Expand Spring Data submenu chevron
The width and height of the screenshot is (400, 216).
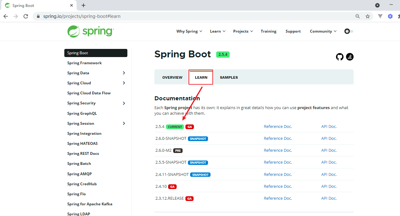pos(124,73)
